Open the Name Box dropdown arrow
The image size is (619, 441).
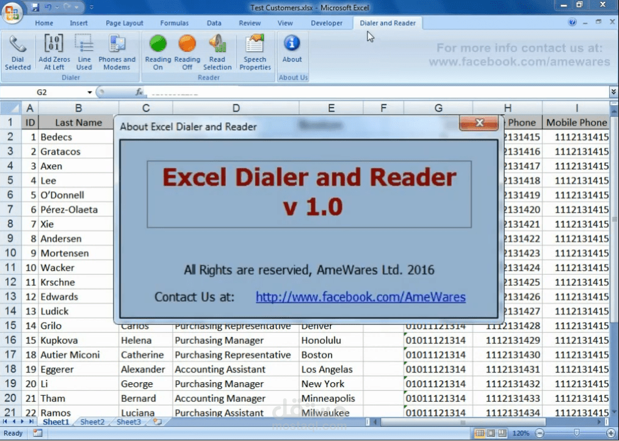tap(90, 92)
